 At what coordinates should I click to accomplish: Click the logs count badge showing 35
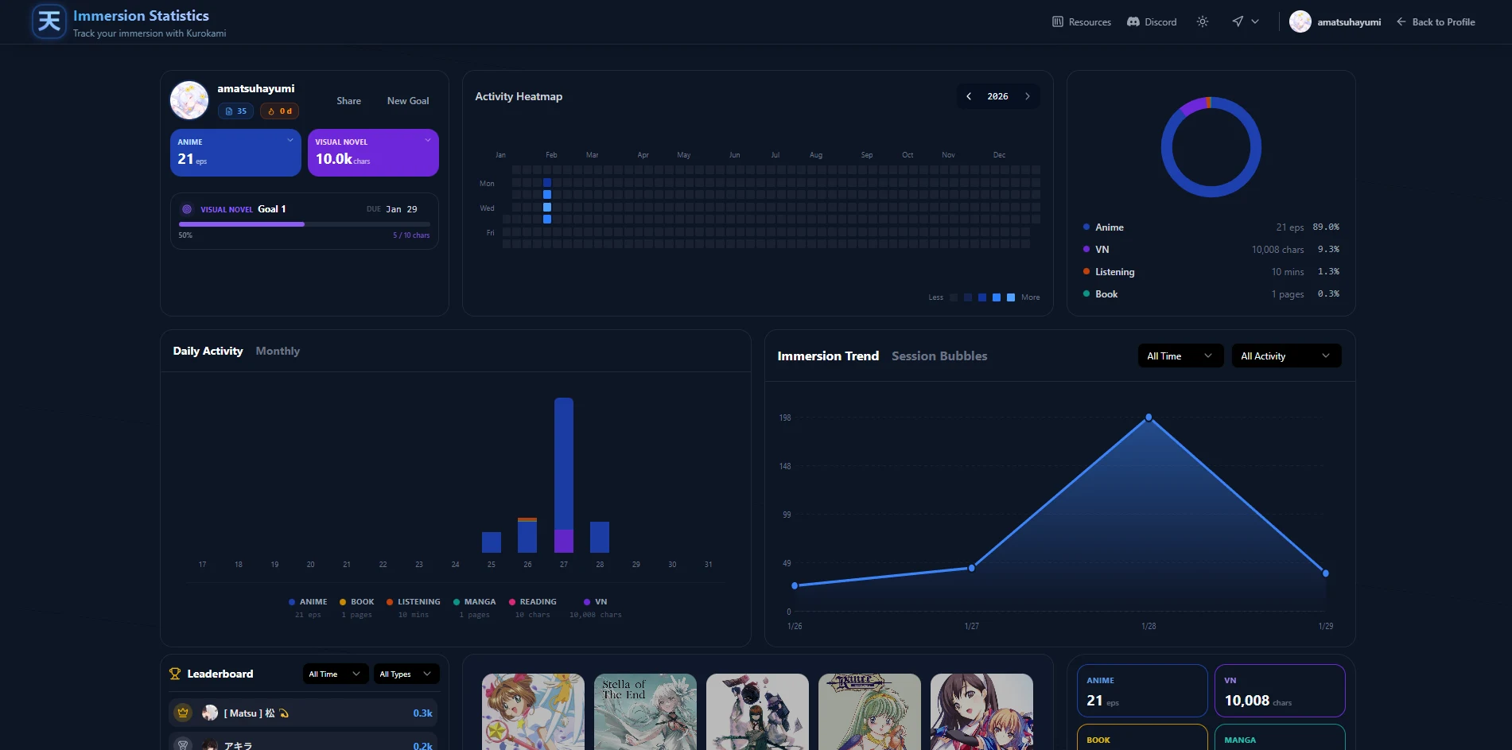tap(235, 111)
